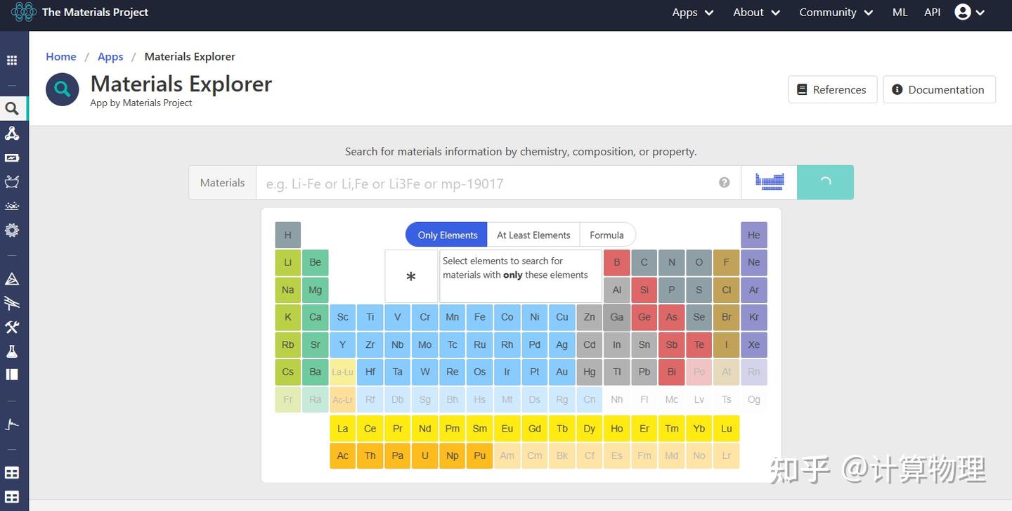This screenshot has height=511, width=1012.
Task: Expand the Apps dropdown in navbar
Action: 692,13
